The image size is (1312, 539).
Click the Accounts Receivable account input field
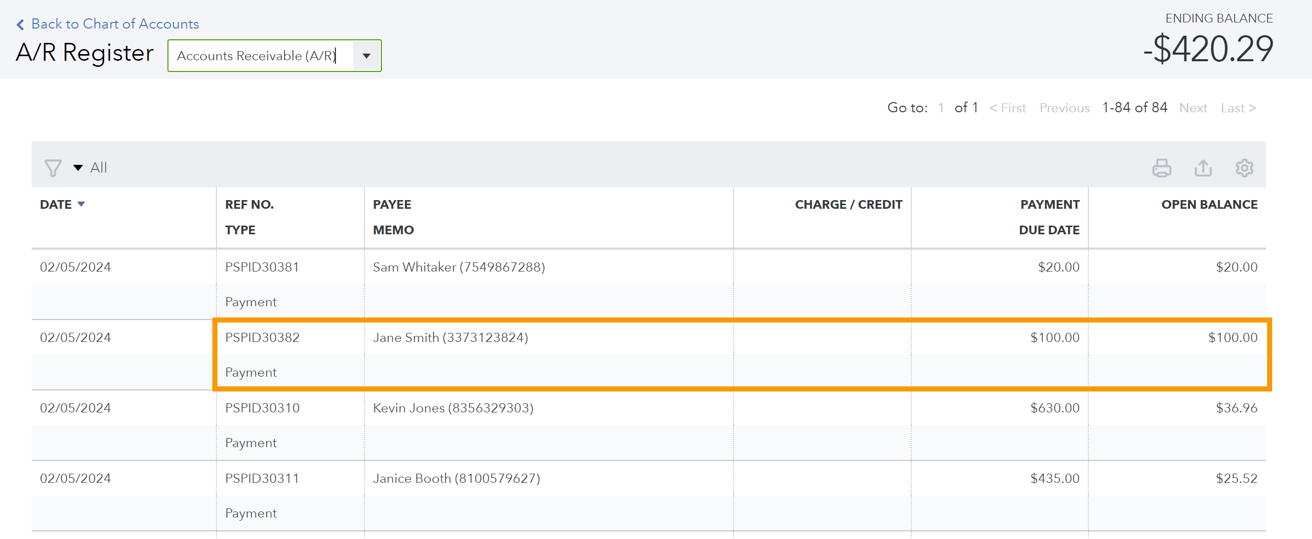260,56
